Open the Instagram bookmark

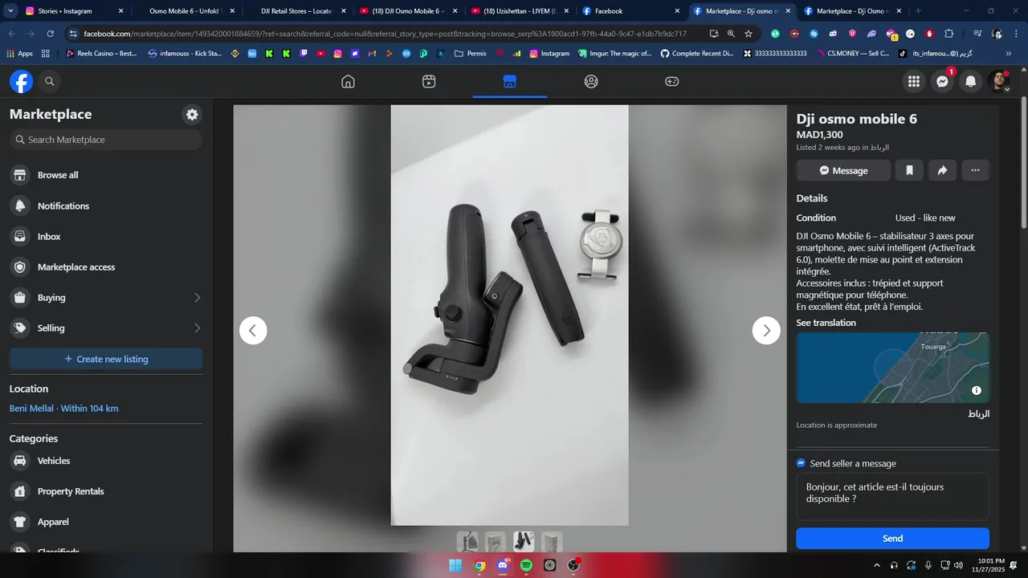click(x=549, y=53)
